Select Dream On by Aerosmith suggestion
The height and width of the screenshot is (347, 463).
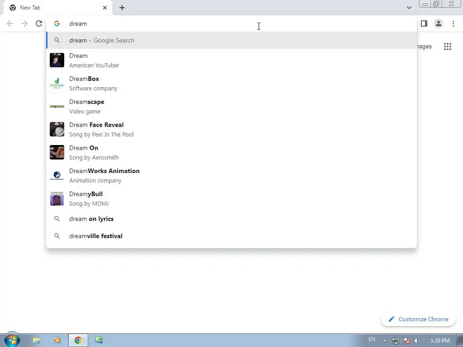(x=231, y=152)
